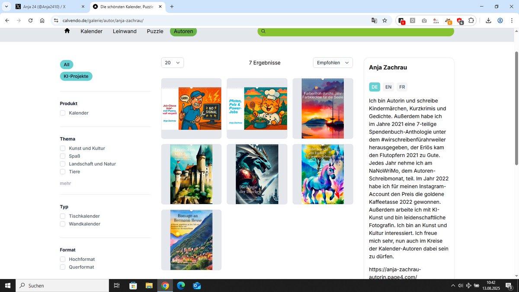This screenshot has height=292, width=519.
Task: Open File Explorer from the taskbar
Action: coord(149,286)
